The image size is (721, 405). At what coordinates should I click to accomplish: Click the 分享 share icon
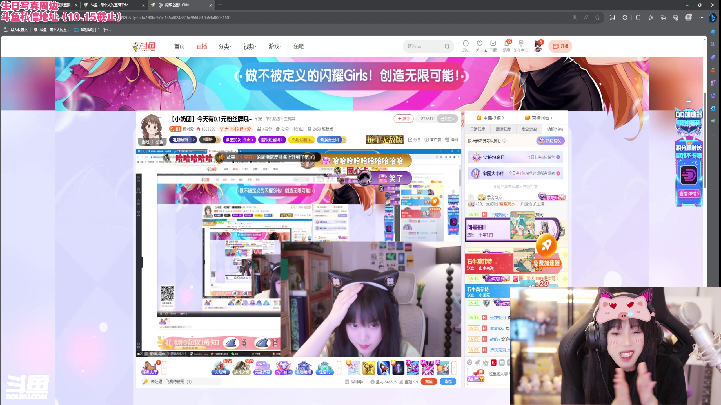[x=414, y=140]
